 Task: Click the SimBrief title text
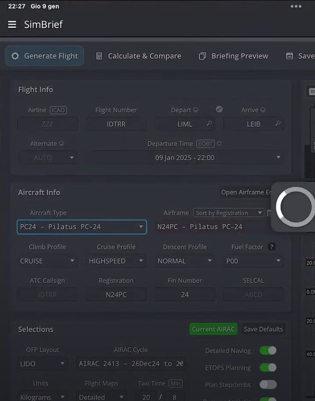(43, 25)
